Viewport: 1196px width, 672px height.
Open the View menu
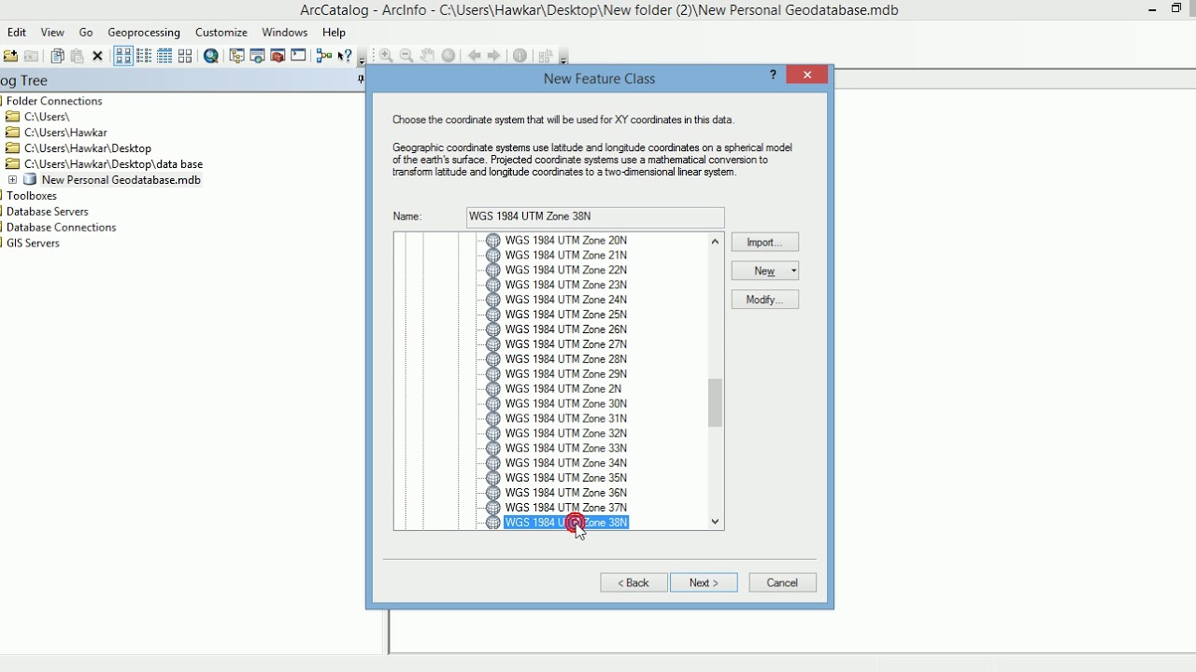tap(52, 32)
